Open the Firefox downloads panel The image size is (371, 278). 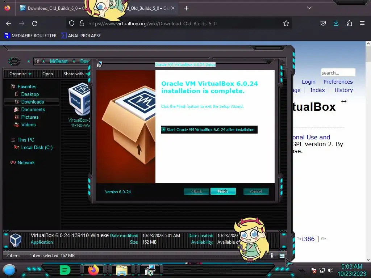336,23
